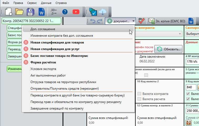Select Новая спецификация для товаров
The height and width of the screenshot is (126, 199).
[78, 42]
